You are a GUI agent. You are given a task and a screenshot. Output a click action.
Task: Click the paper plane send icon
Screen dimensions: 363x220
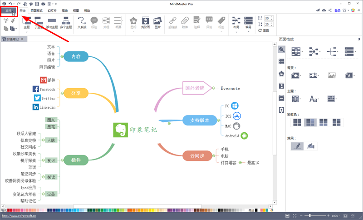click(x=318, y=10)
